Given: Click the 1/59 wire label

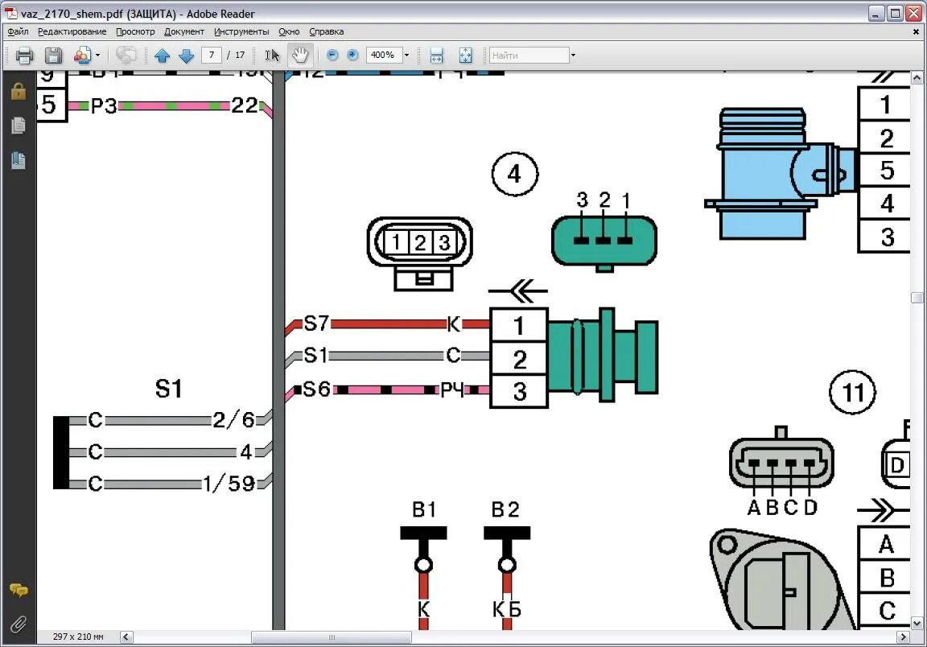Looking at the screenshot, I should [229, 483].
